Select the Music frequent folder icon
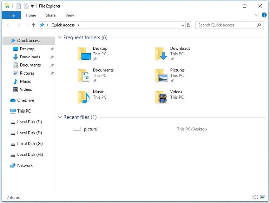The height and width of the screenshot is (203, 270). pos(84,97)
